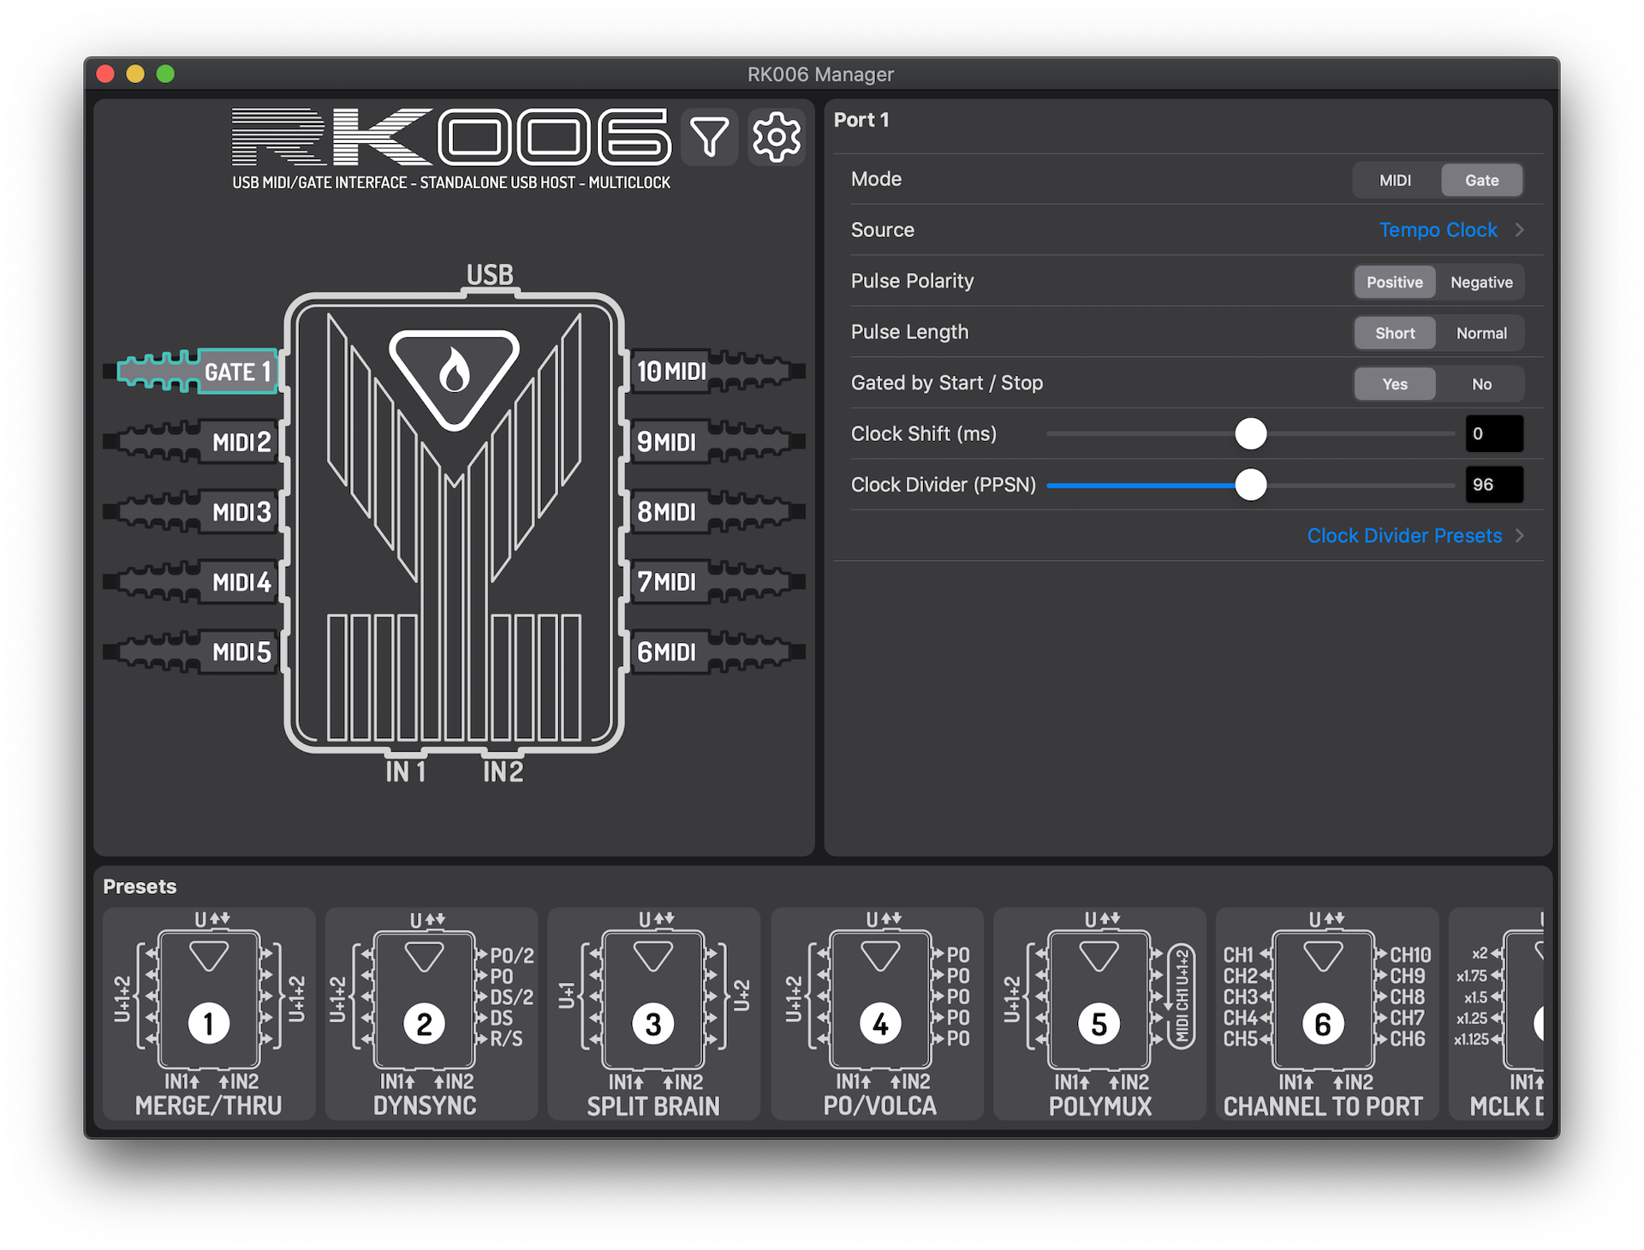1644x1250 pixels.
Task: Click the USB port label
Action: [x=490, y=275]
